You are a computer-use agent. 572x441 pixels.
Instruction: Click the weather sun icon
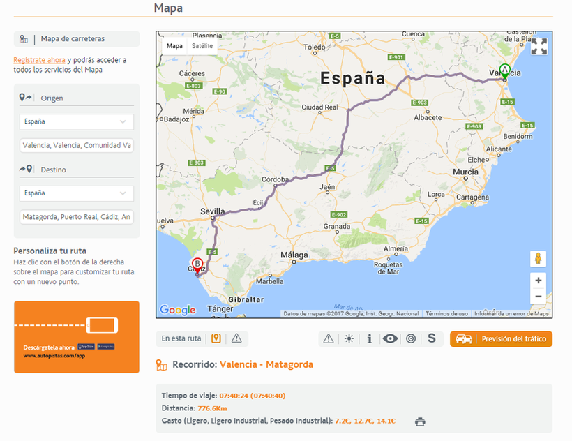click(349, 339)
